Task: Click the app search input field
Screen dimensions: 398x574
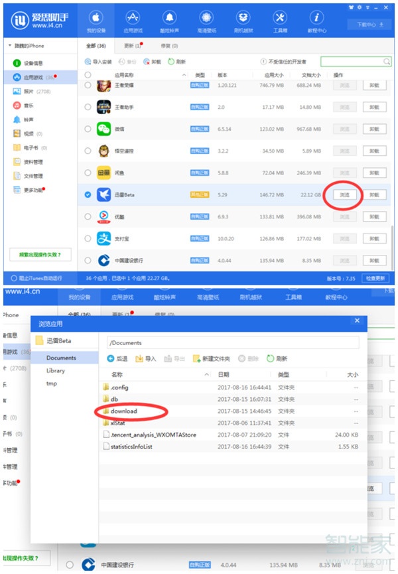Action: click(x=351, y=62)
